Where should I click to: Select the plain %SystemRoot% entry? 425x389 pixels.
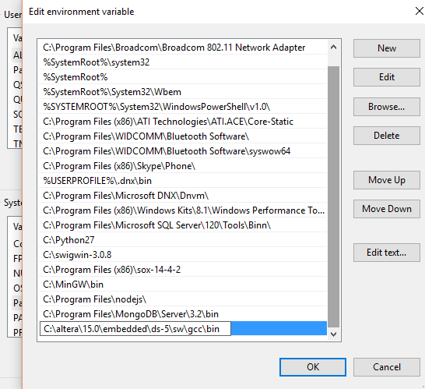tap(182, 77)
